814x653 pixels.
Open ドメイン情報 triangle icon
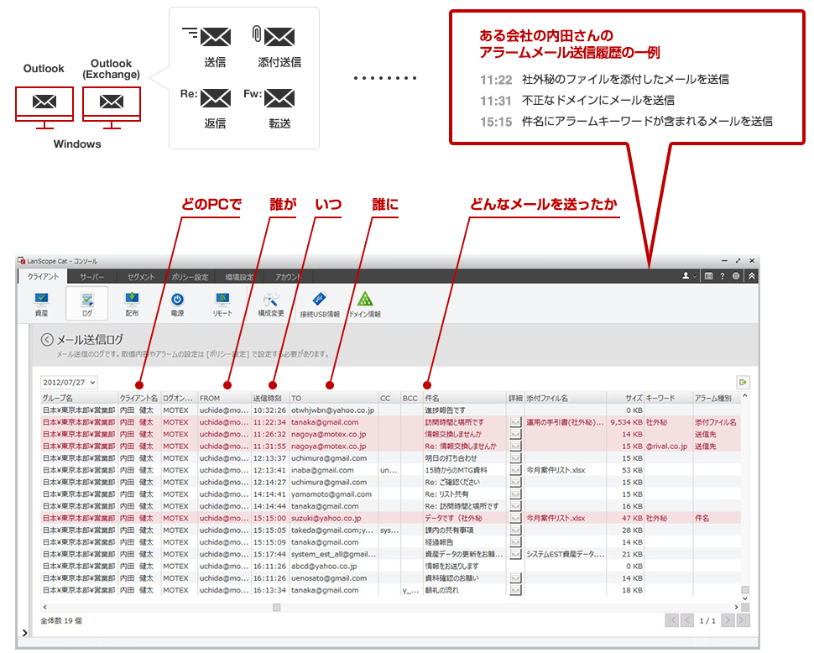[x=365, y=305]
